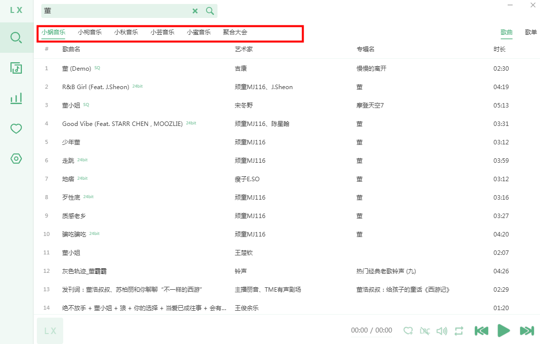Add current song to favorites
Screen dimensions: 540x344
[408, 331]
